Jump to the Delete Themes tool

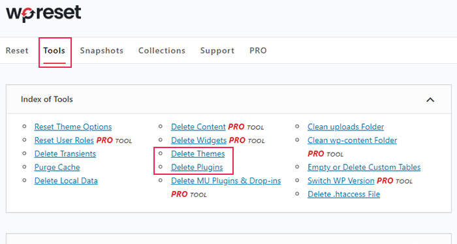pos(198,154)
